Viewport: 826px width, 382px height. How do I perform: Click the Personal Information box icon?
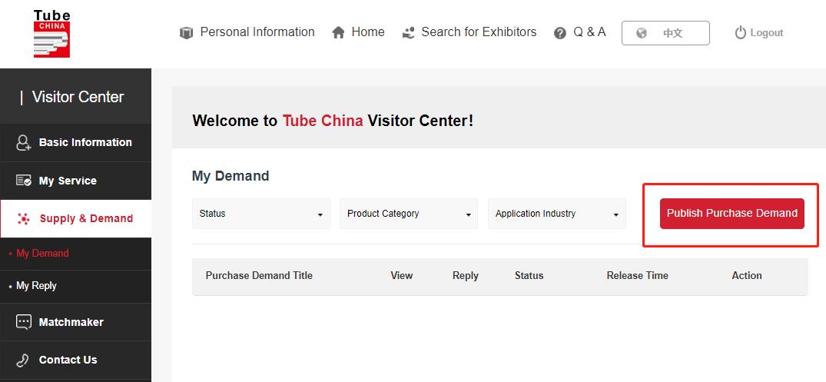(x=186, y=33)
